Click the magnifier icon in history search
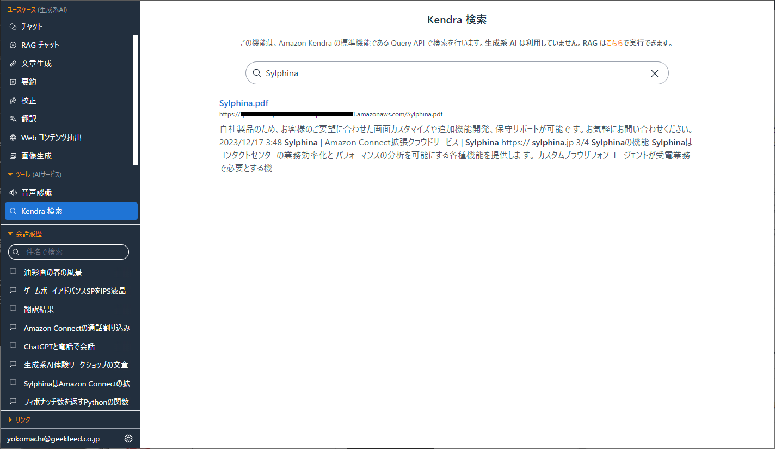 coord(16,252)
